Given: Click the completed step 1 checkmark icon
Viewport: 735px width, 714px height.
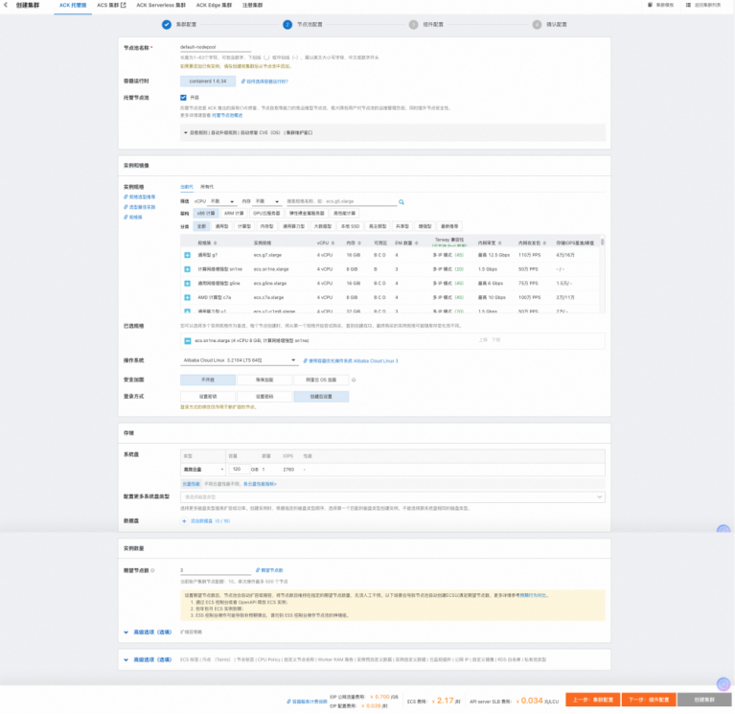Looking at the screenshot, I should coord(167,24).
